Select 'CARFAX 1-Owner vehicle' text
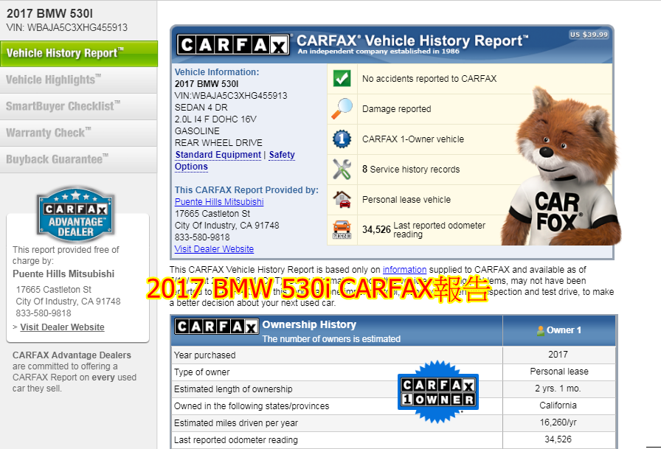The width and height of the screenshot is (661, 449). [x=413, y=139]
